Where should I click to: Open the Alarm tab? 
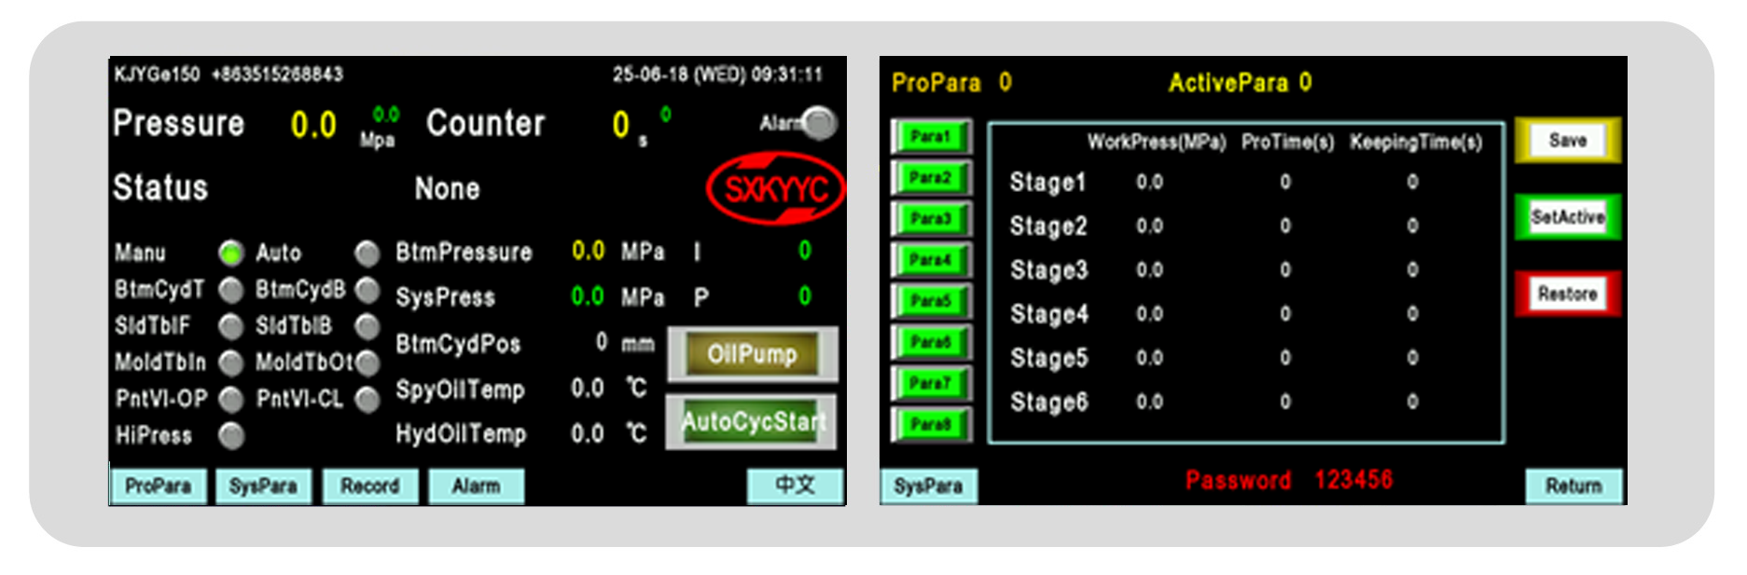click(x=476, y=486)
